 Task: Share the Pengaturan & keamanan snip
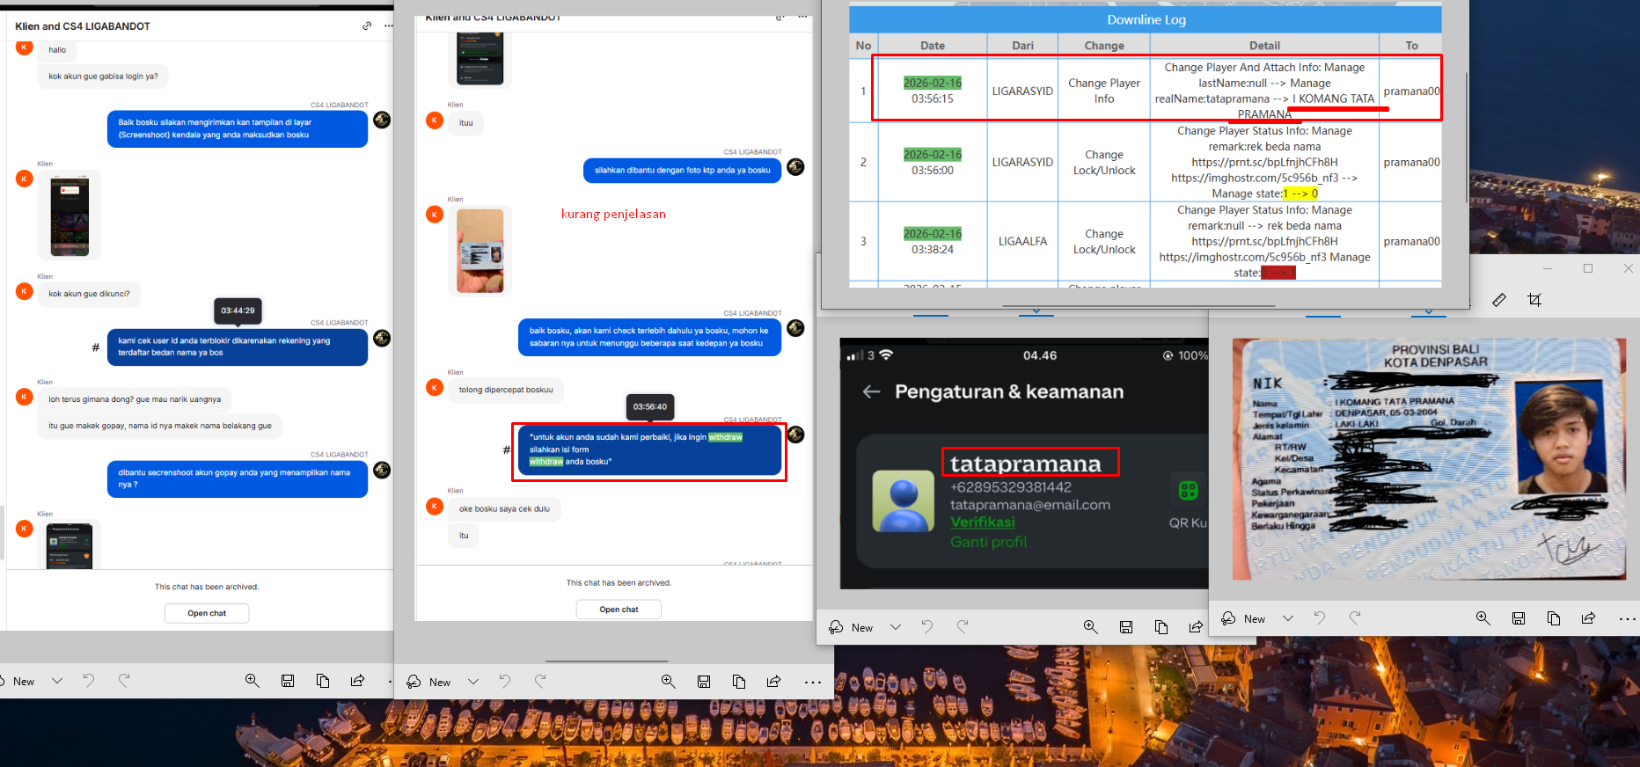point(1196,627)
